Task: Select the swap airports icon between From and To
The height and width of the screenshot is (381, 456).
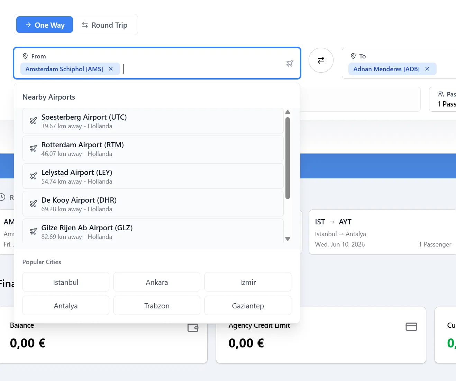Action: (321, 60)
